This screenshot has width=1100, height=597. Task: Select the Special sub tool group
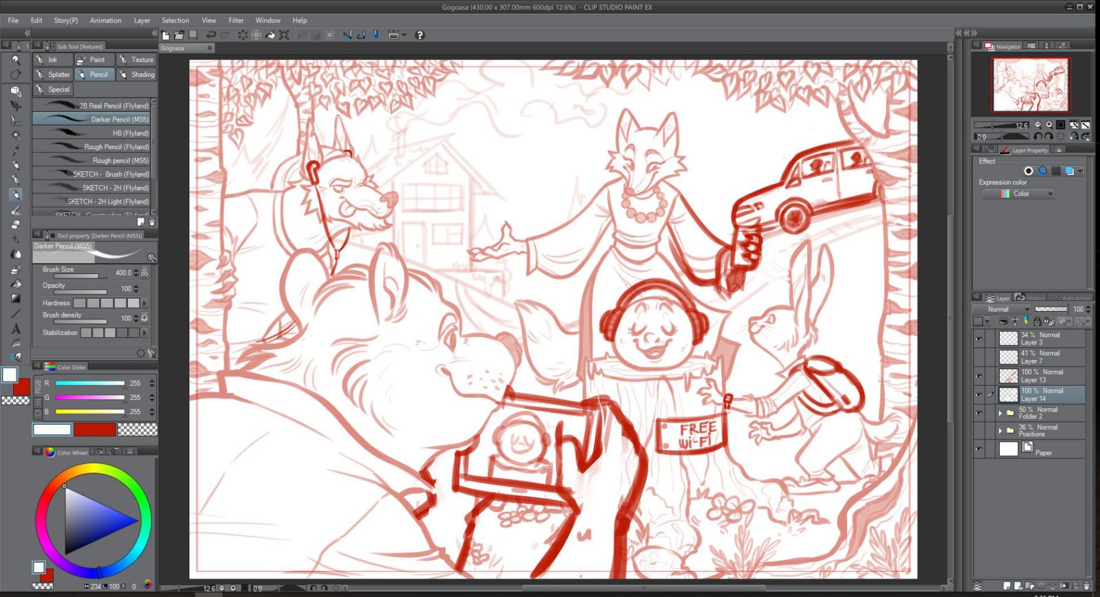[x=53, y=89]
